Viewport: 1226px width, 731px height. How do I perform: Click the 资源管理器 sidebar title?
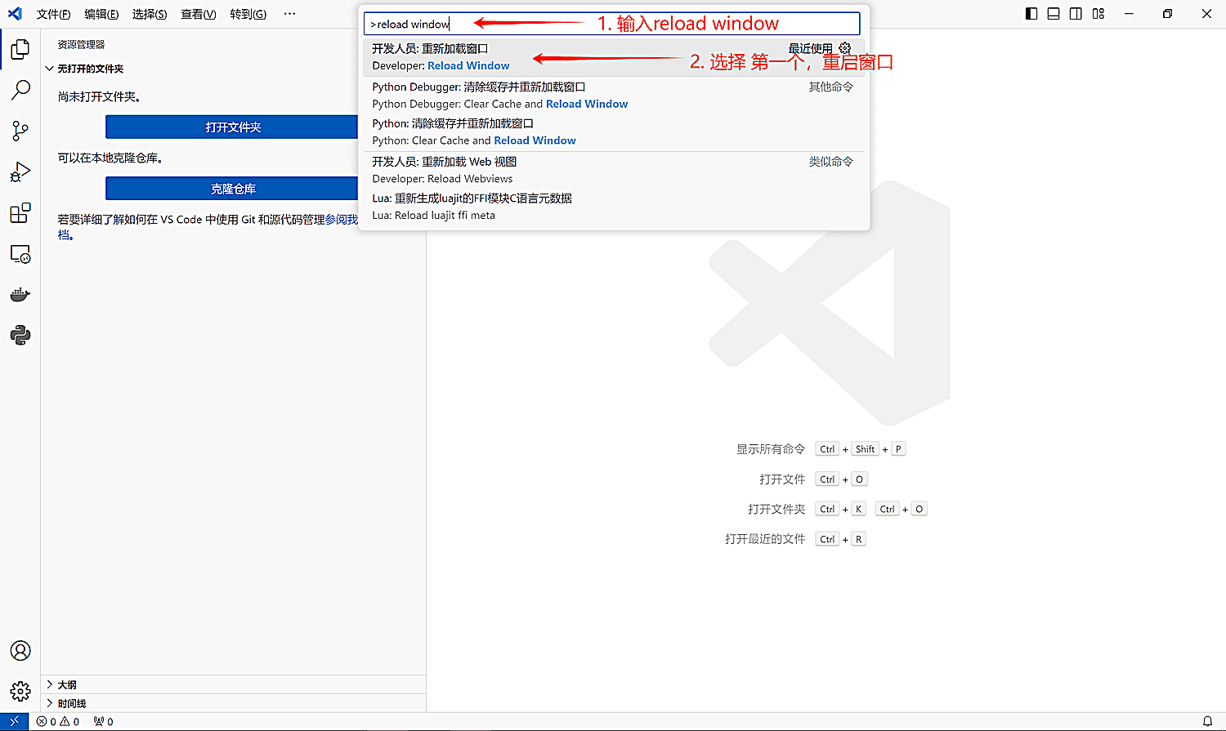coord(81,45)
